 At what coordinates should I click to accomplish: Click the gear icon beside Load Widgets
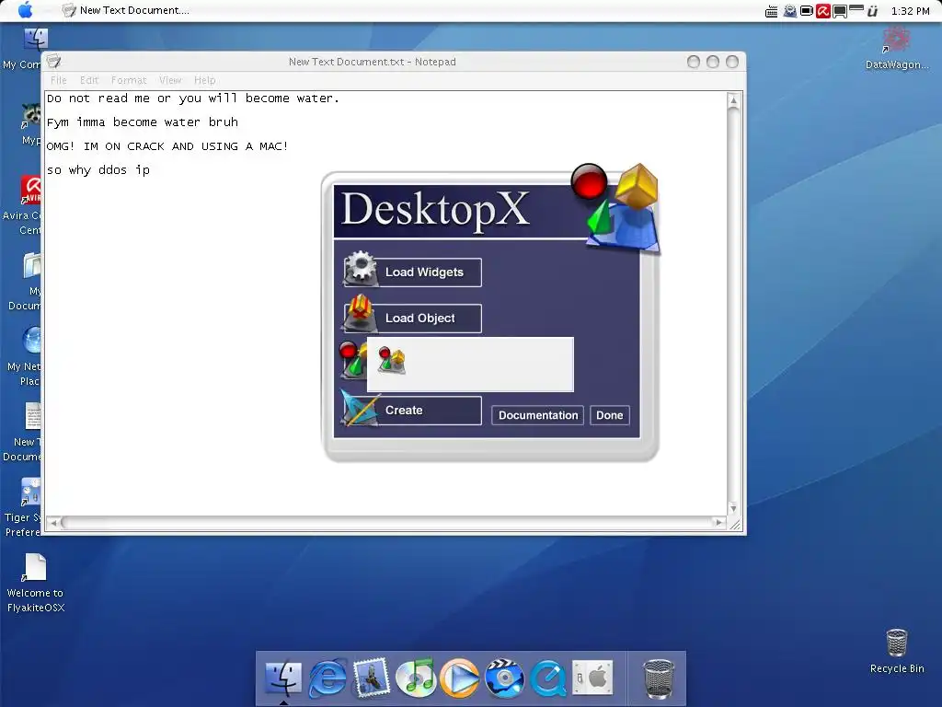[361, 268]
